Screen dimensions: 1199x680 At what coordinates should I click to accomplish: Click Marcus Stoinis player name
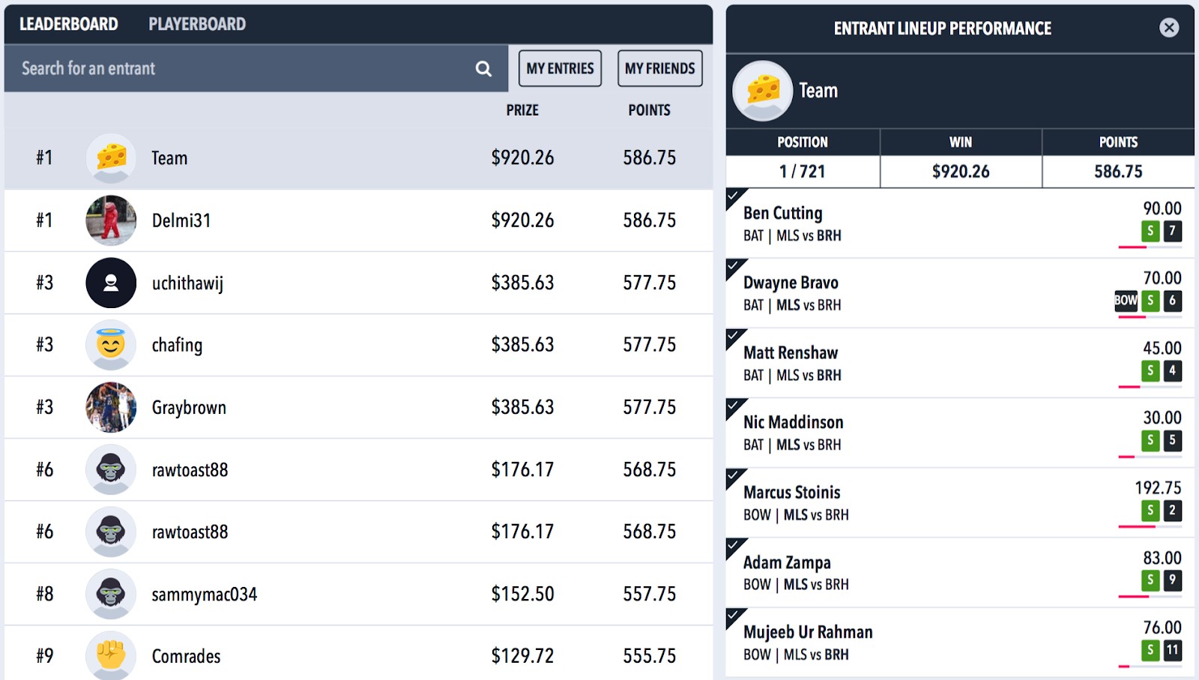click(791, 493)
